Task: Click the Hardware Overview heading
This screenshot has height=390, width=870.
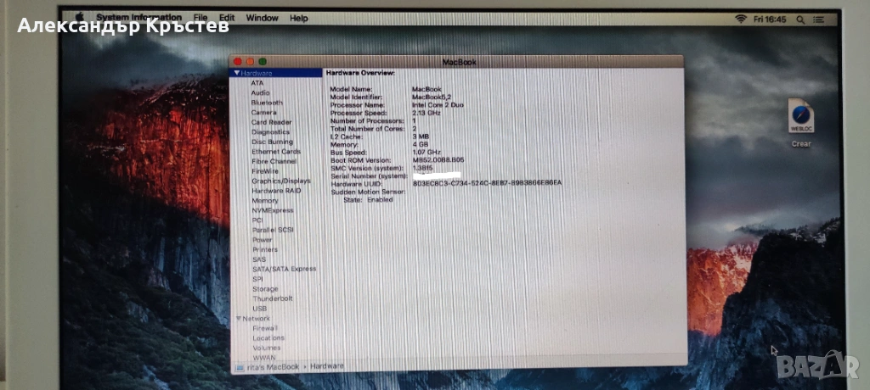Action: 360,73
